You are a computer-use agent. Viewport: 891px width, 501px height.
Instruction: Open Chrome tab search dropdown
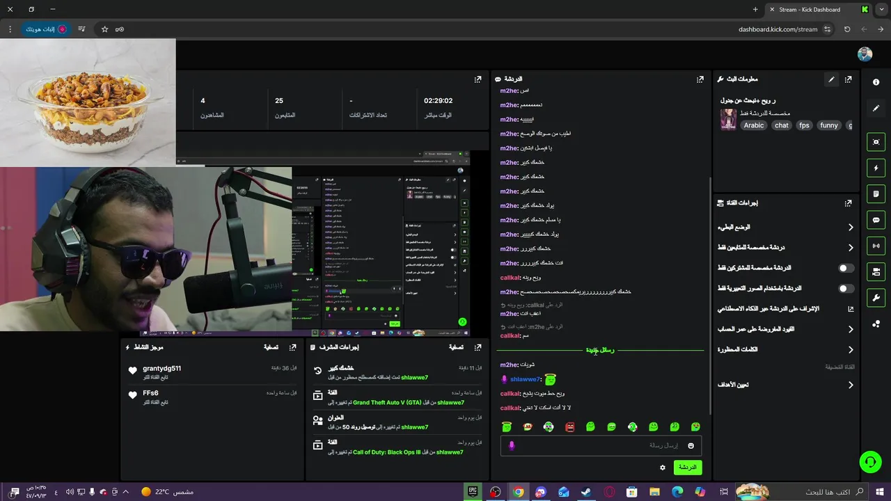pyautogui.click(x=882, y=10)
